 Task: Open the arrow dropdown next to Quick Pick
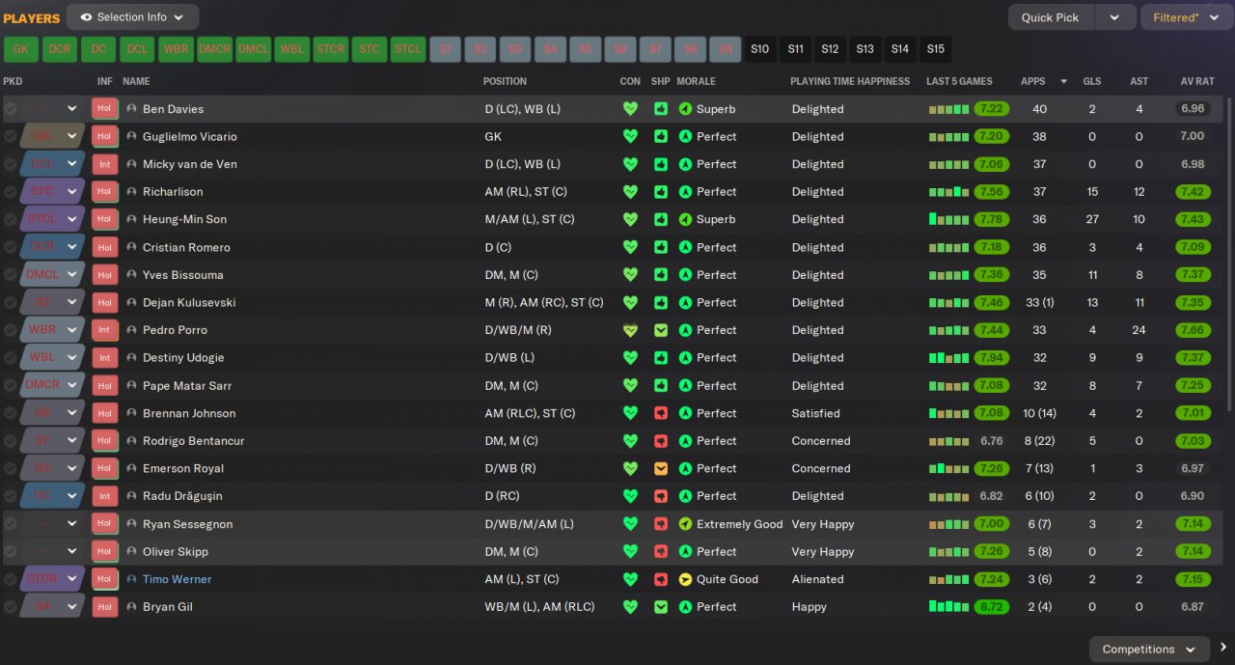1114,17
